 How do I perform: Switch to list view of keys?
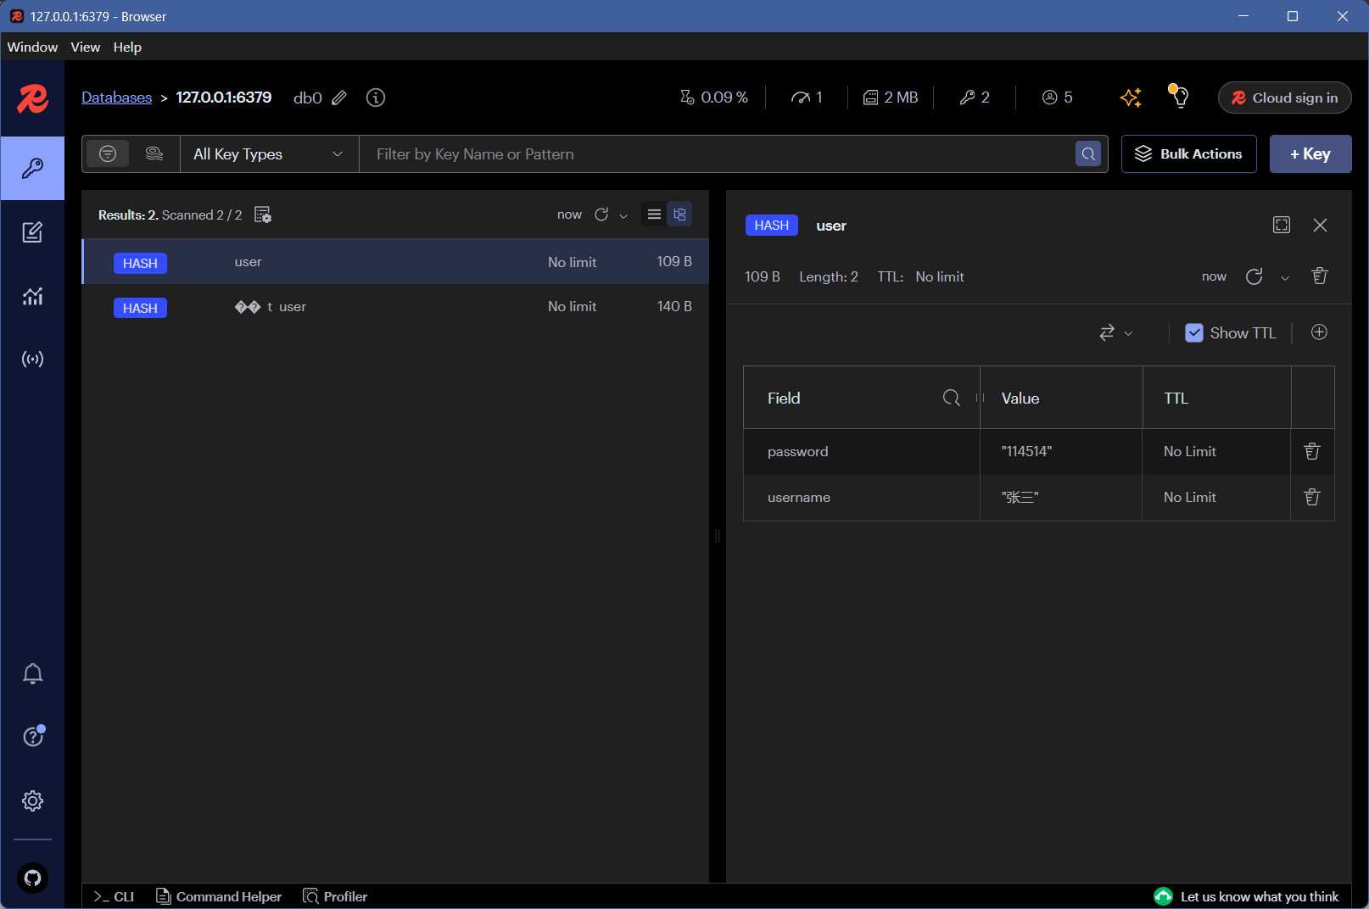coord(654,215)
